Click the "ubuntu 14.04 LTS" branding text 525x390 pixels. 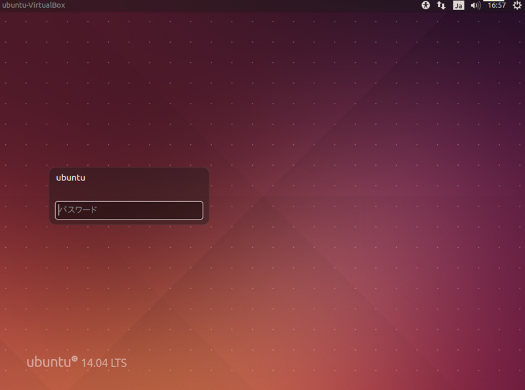(x=77, y=362)
